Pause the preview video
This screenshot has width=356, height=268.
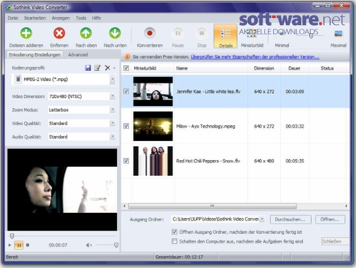tap(19, 245)
